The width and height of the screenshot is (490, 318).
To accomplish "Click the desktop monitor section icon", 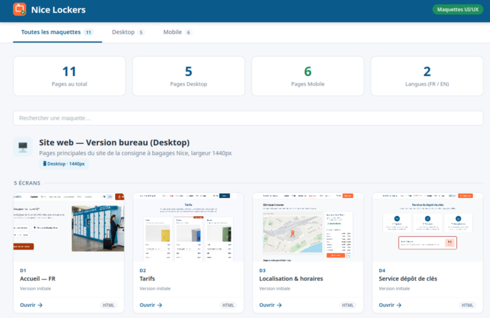I will 23,146.
